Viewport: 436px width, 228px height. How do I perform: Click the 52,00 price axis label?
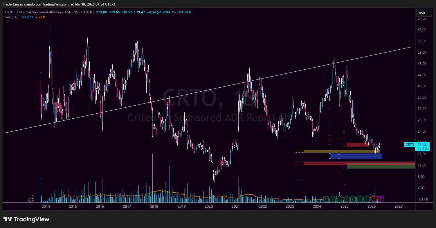click(x=422, y=53)
